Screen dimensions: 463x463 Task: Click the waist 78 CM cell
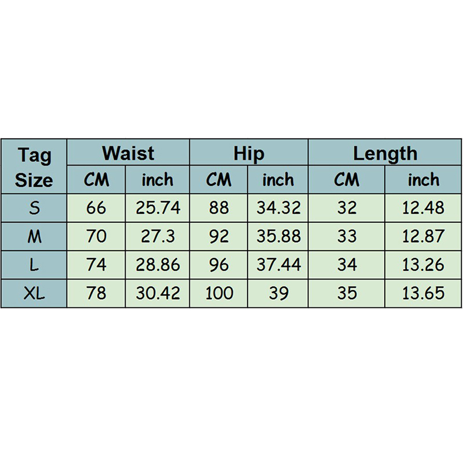pyautogui.click(x=97, y=293)
